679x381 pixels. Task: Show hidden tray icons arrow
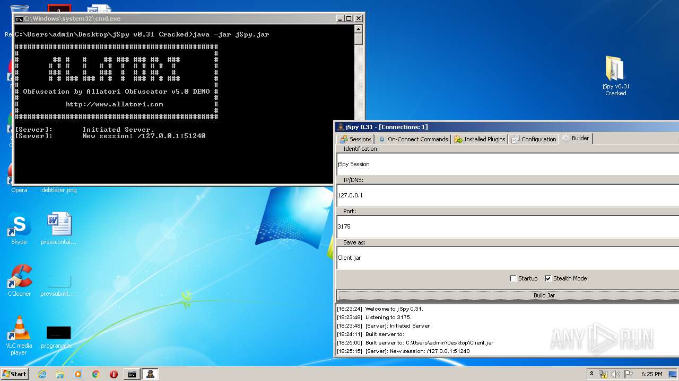coord(591,374)
